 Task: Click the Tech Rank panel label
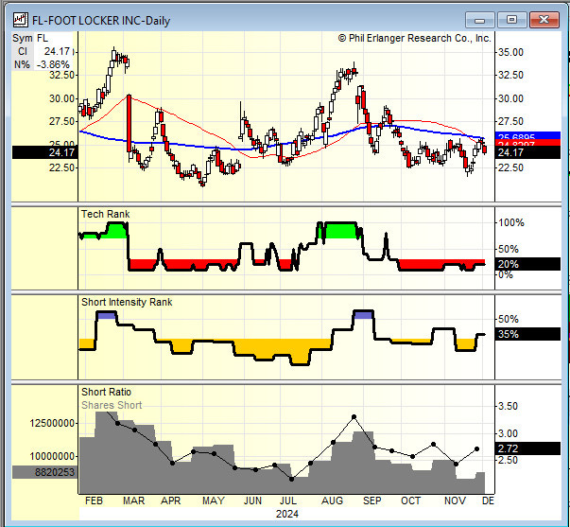[x=106, y=214]
